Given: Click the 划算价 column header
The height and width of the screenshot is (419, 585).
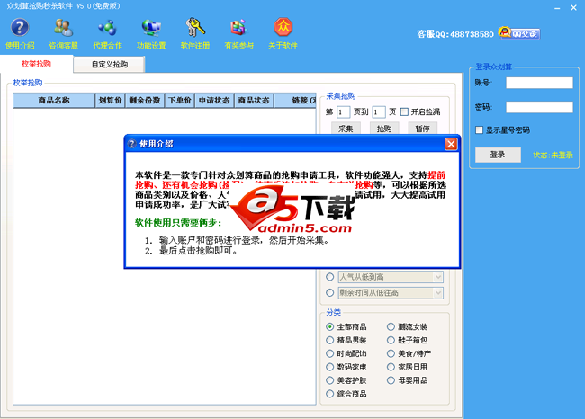Looking at the screenshot, I should (110, 101).
